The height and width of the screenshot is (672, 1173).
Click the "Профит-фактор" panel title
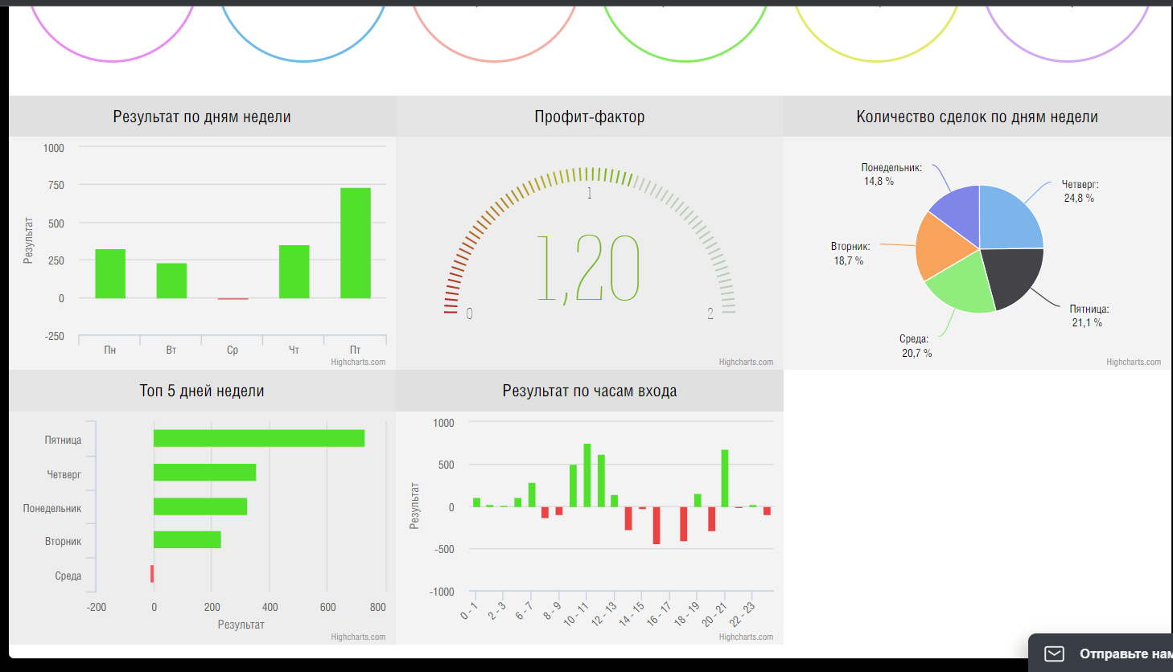(590, 117)
